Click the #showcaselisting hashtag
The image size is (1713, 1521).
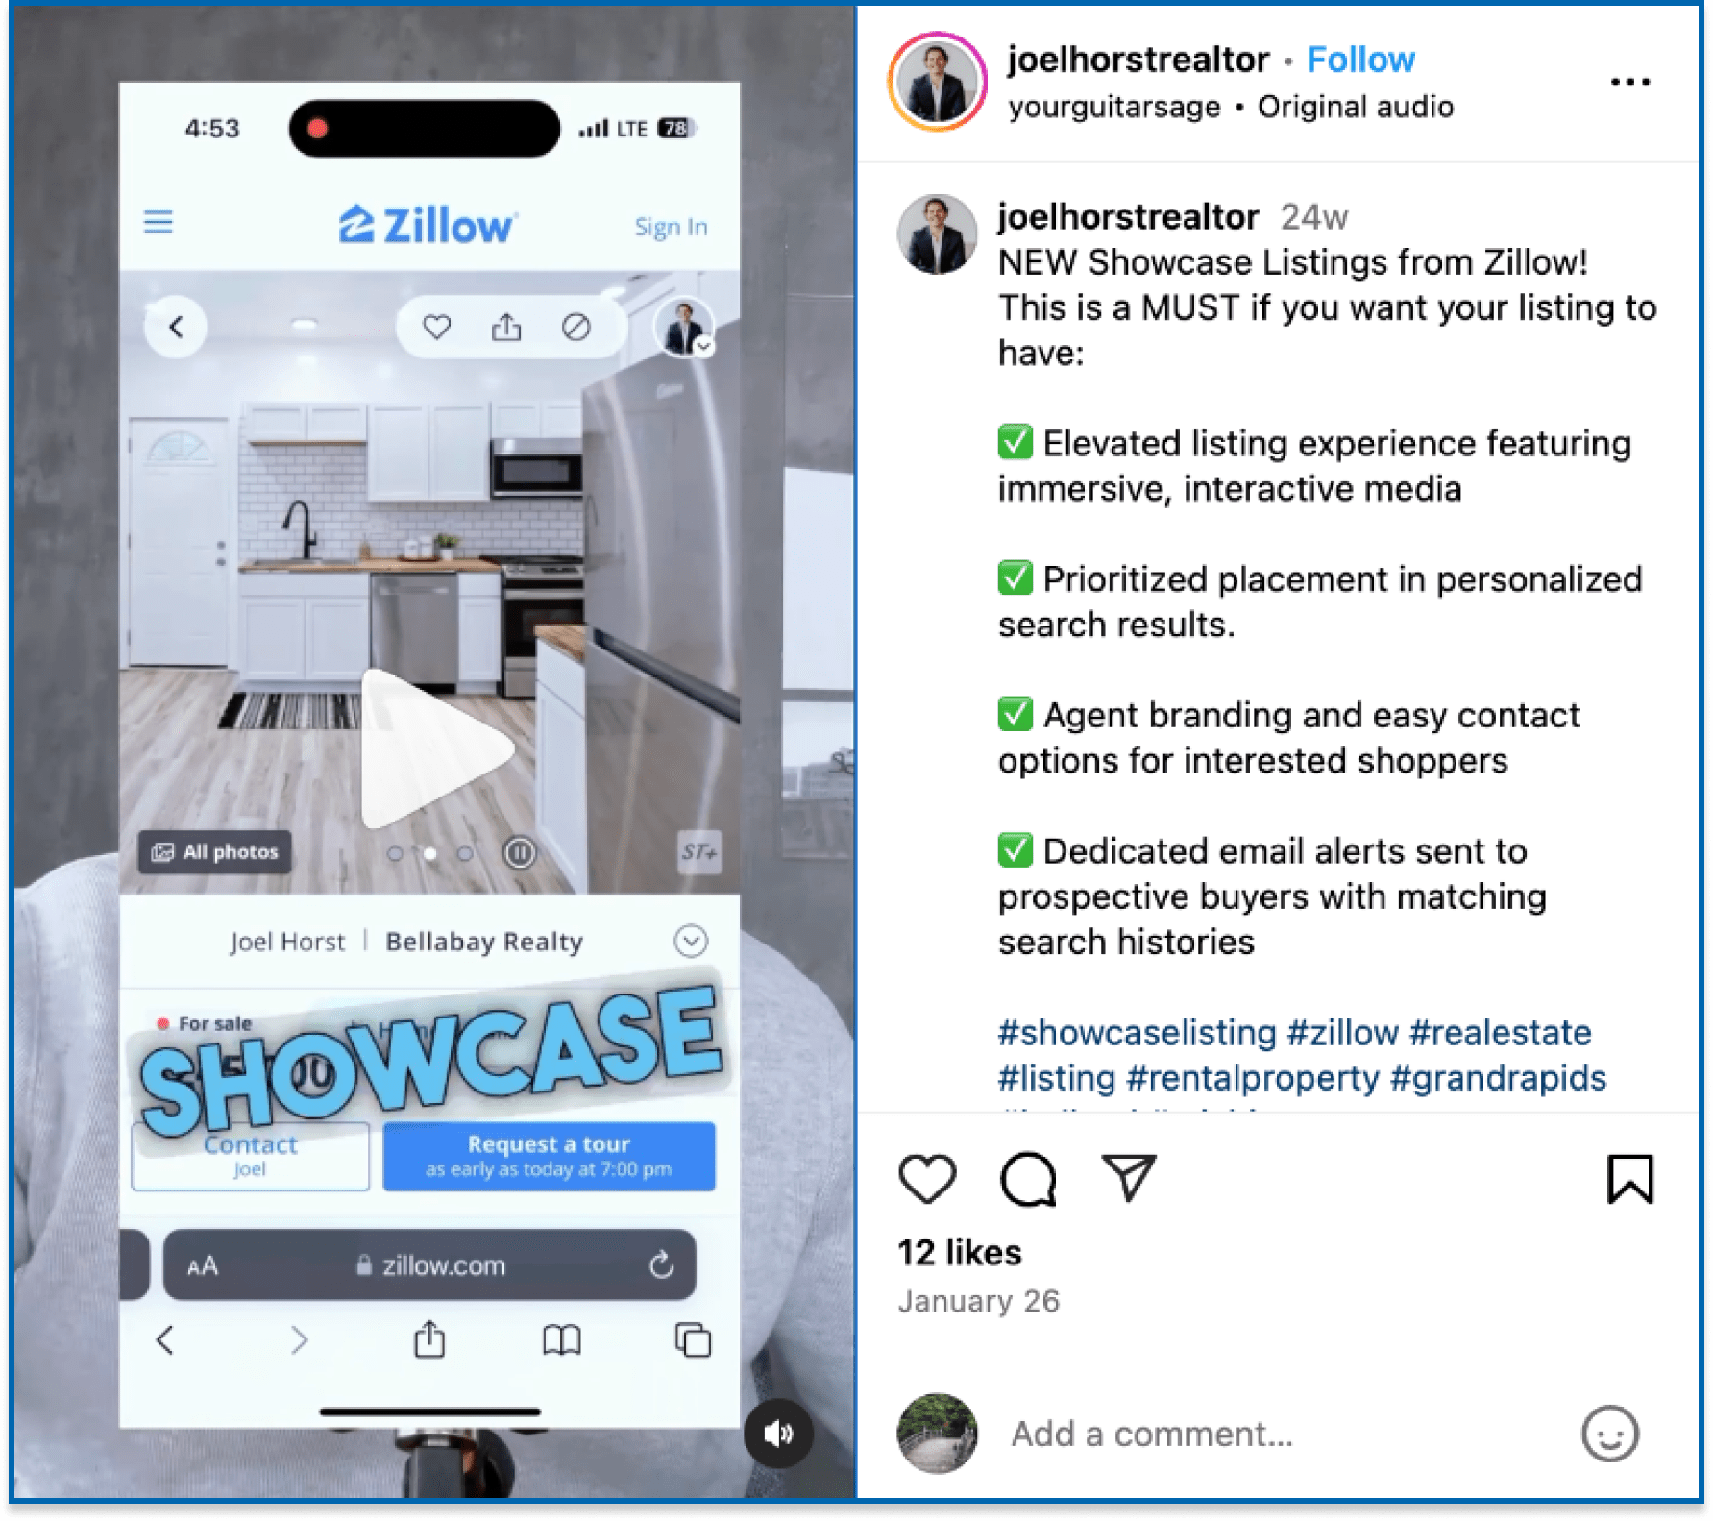tap(1137, 1032)
